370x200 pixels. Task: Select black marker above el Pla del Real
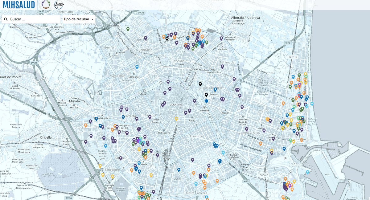(x=200, y=84)
